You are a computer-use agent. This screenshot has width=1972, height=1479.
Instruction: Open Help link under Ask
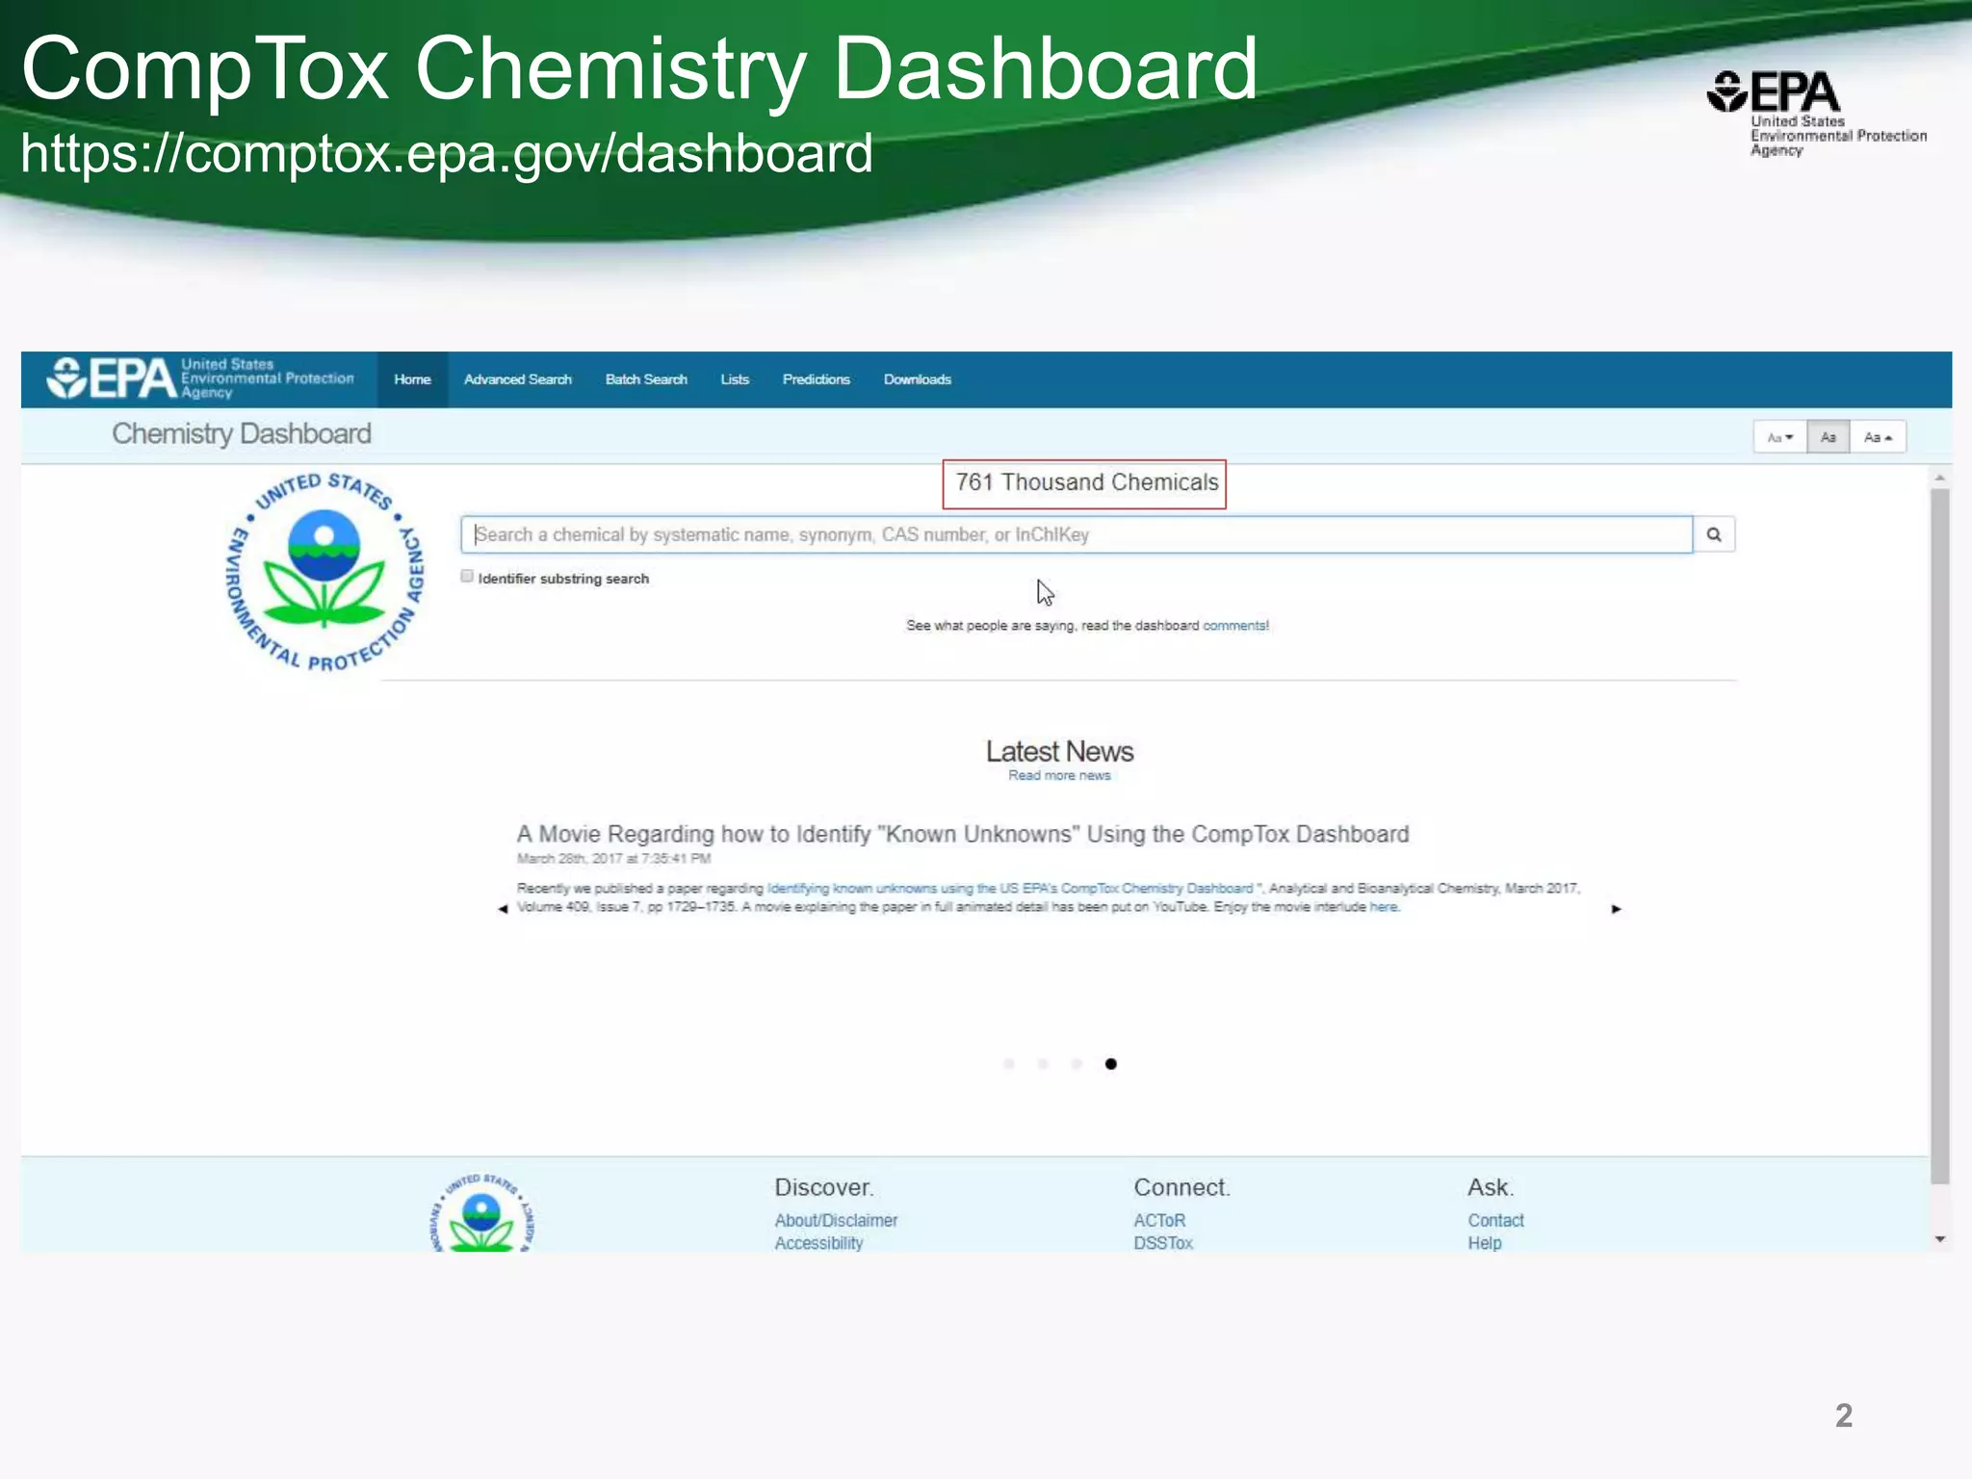coord(1484,1243)
